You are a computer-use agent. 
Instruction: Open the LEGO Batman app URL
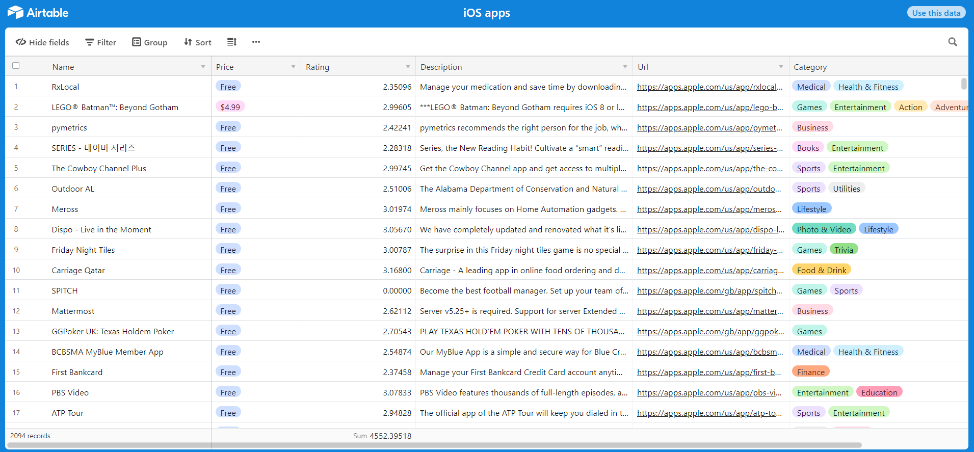tap(710, 107)
